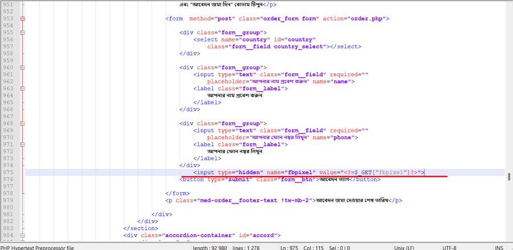The image size is (513, 250).
Task: Collapse the label fold marker on line 963
Action: (22, 88)
